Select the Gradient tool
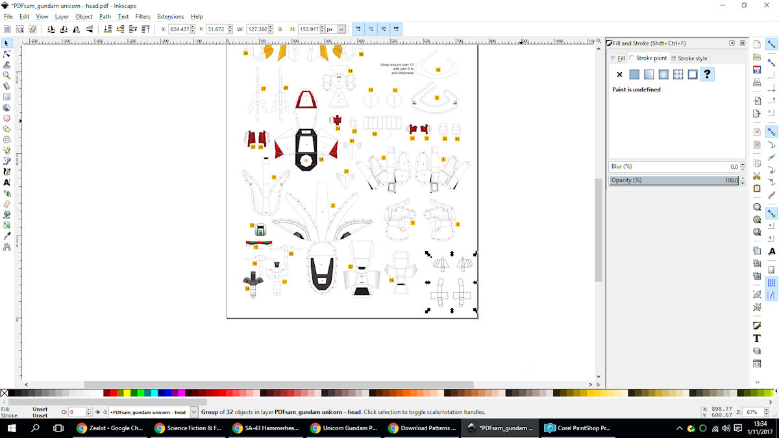Viewport: 779px width, 438px height. coord(6,225)
